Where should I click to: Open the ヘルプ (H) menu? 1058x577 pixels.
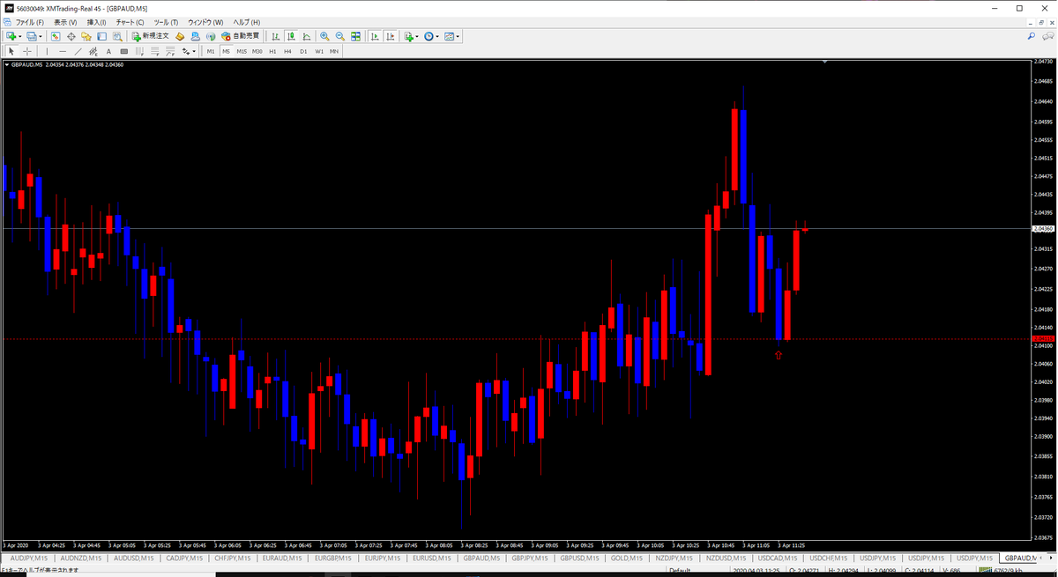[x=246, y=21]
